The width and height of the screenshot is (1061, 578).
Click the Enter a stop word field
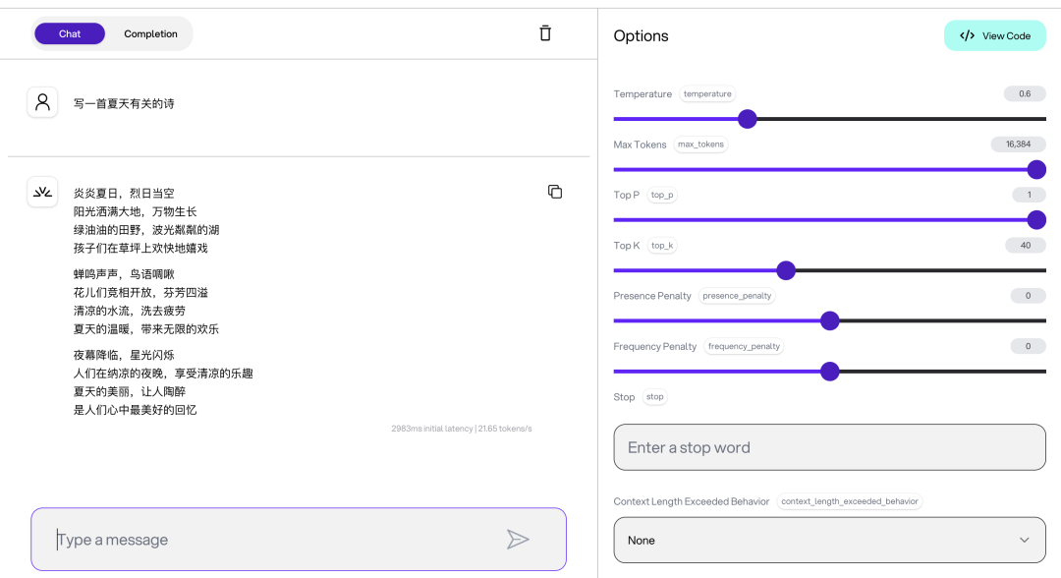[x=829, y=447]
